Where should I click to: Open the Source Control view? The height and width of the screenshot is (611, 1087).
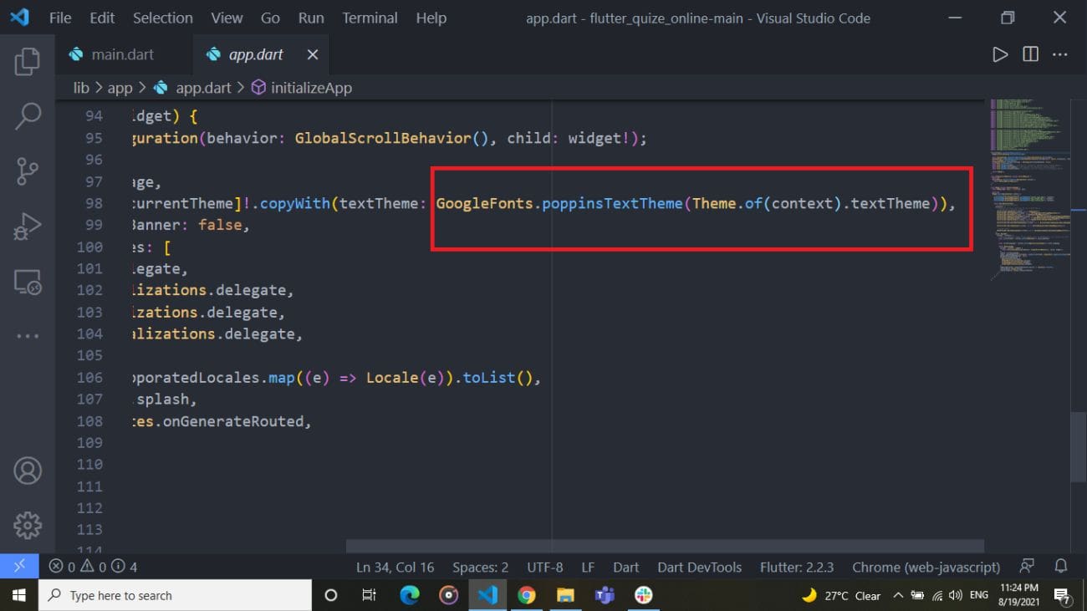pyautogui.click(x=28, y=171)
